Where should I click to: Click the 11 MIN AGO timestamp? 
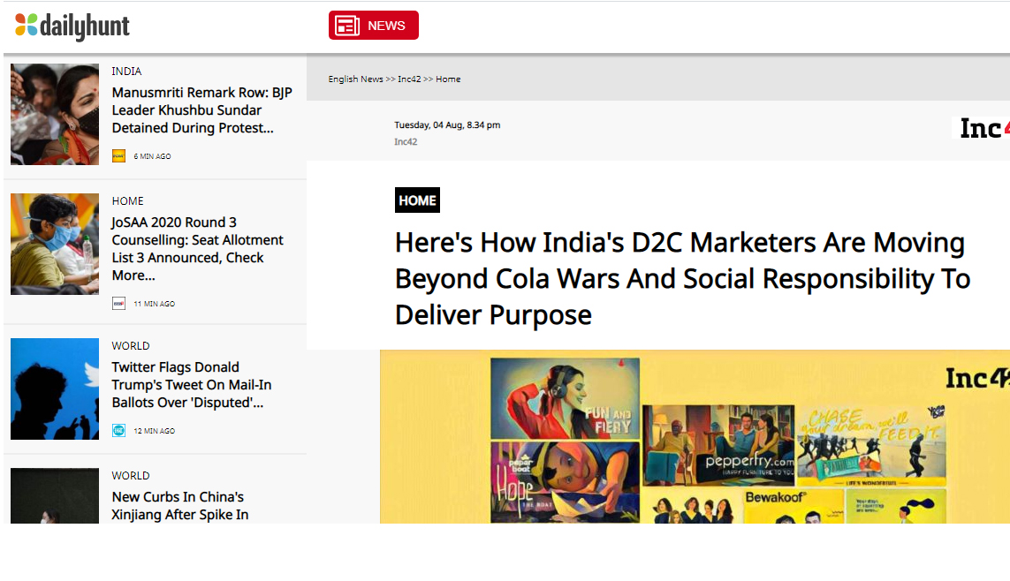click(154, 304)
